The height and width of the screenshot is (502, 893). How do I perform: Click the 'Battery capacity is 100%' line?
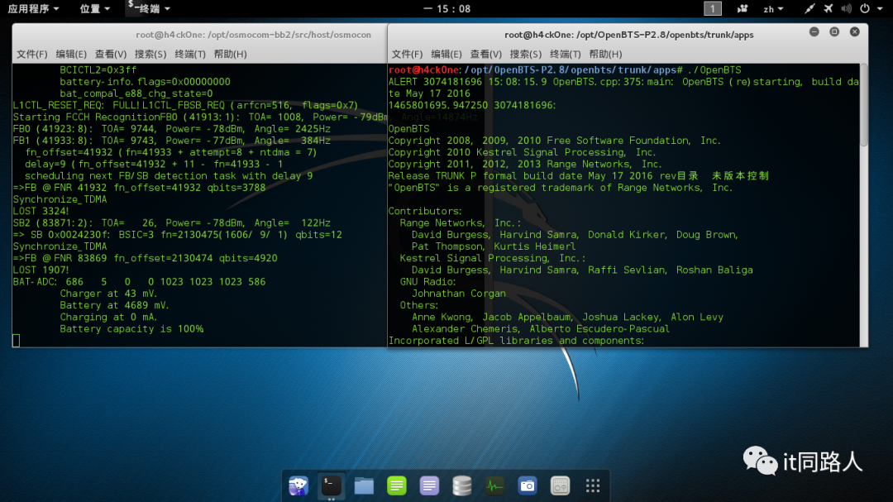[131, 329]
